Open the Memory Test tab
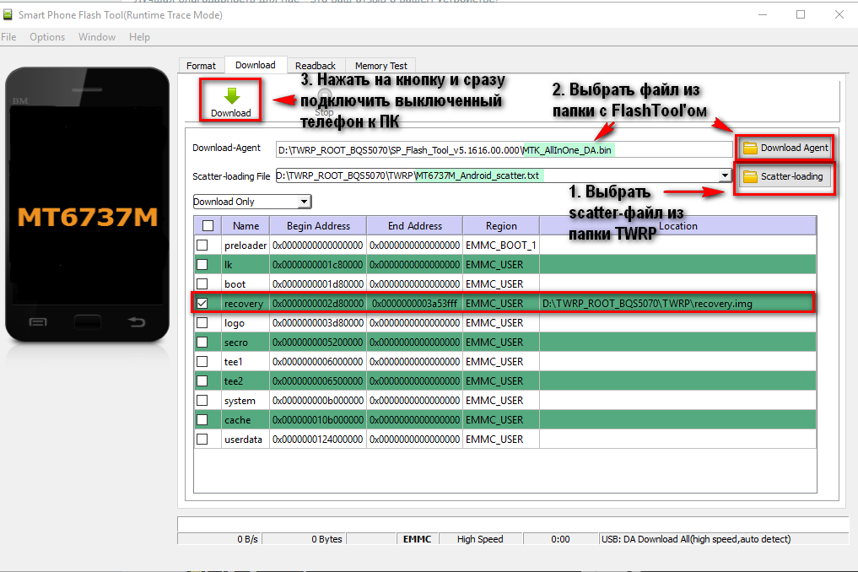858x572 pixels. 380,66
